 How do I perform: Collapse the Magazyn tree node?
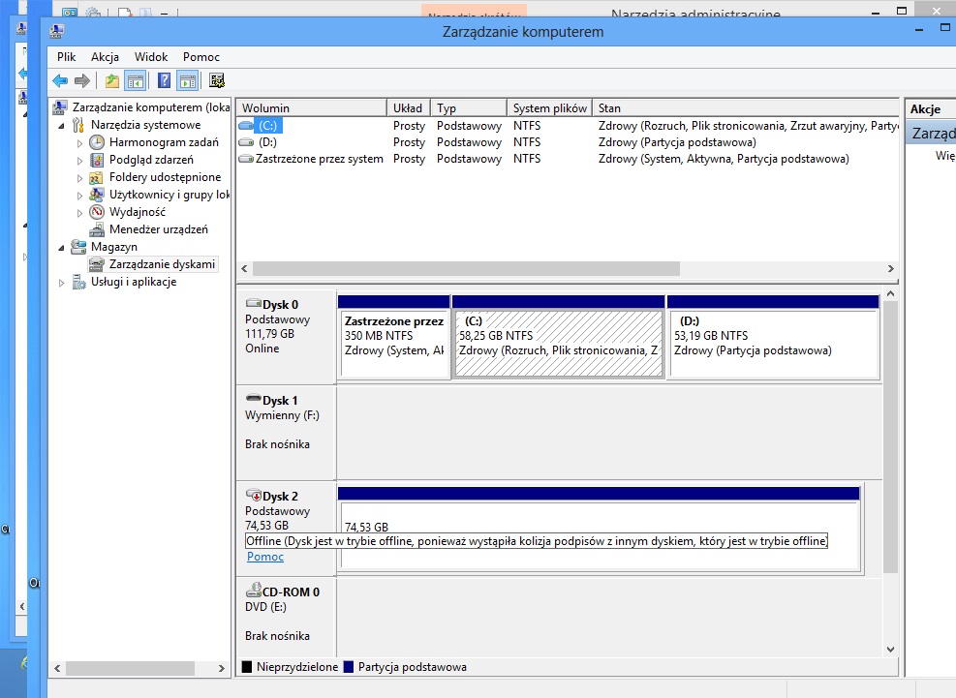pos(63,248)
